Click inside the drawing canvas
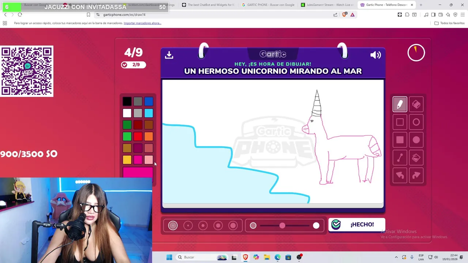Screen dimensions: 468x263 pyautogui.click(x=273, y=142)
